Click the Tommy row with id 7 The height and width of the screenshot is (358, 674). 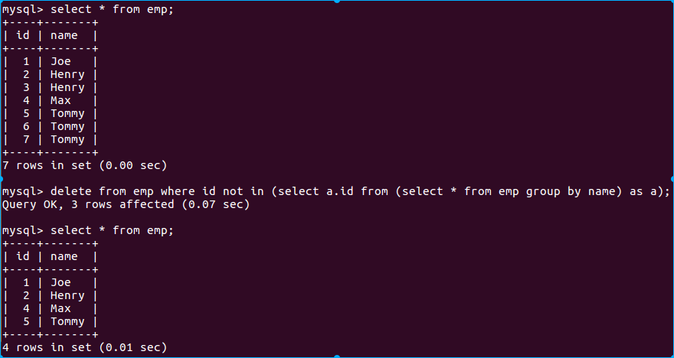tap(51, 139)
